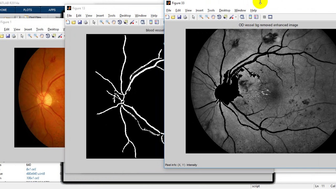Choose Rotate 3D tool in Figure 13
336x189 pixels.
click(120, 22)
